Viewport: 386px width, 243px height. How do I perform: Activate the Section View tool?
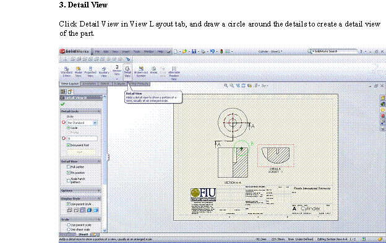117,70
